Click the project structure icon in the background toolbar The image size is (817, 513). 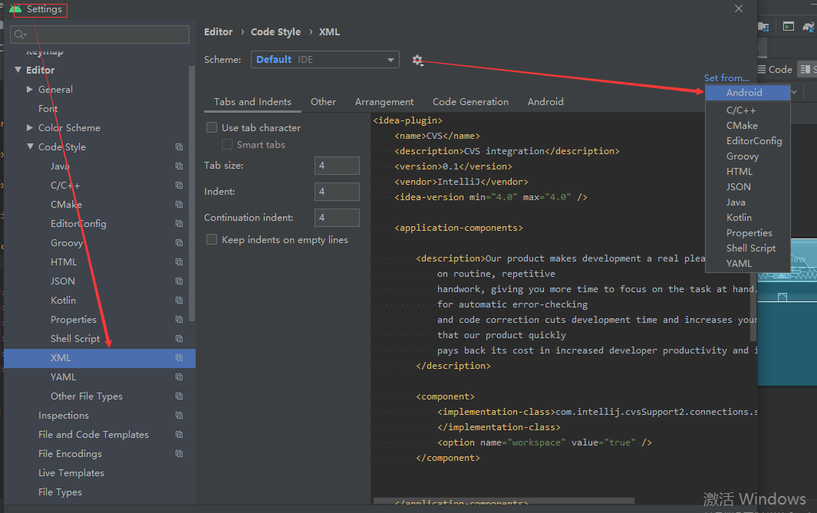point(763,27)
